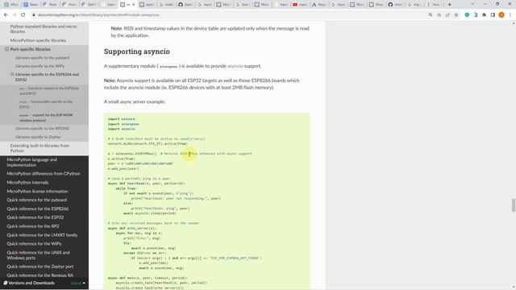
Task: Toggle the browser side panel icon
Action: click(493, 14)
